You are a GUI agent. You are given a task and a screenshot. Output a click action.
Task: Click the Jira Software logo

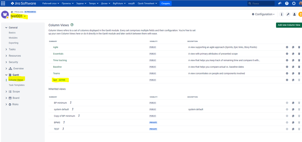pyautogui.click(x=24, y=3)
